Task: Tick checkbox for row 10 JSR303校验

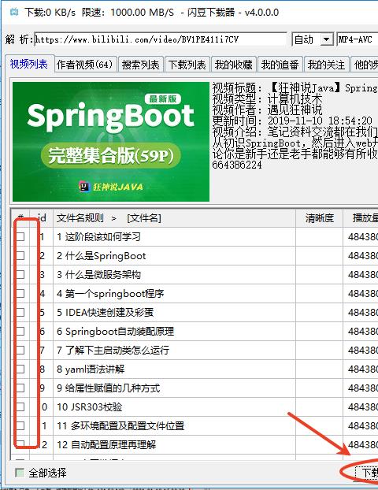Action: point(20,406)
